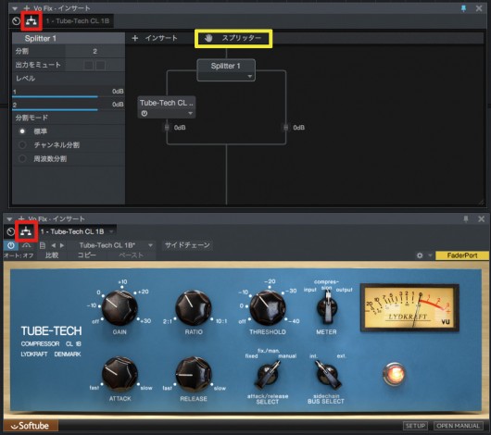The image size is (491, 435).
Task: Click the clock icon beside the upper routing icon
Action: [x=16, y=21]
